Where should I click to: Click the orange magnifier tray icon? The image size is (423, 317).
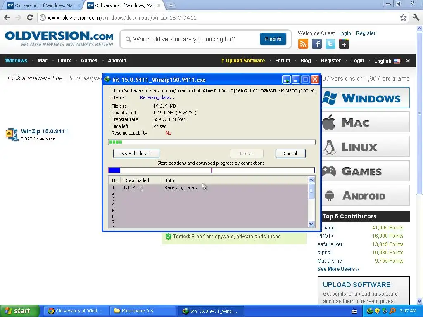click(x=392, y=311)
